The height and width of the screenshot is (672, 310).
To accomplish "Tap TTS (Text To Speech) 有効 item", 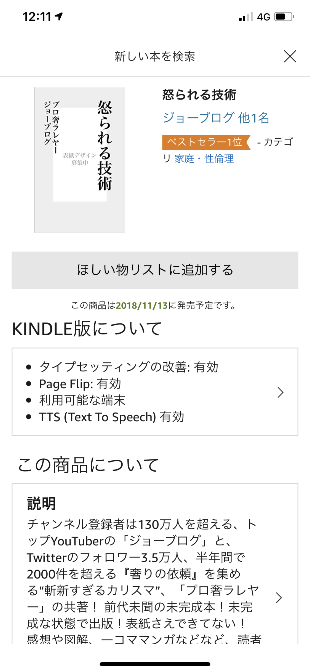I will 112,417.
